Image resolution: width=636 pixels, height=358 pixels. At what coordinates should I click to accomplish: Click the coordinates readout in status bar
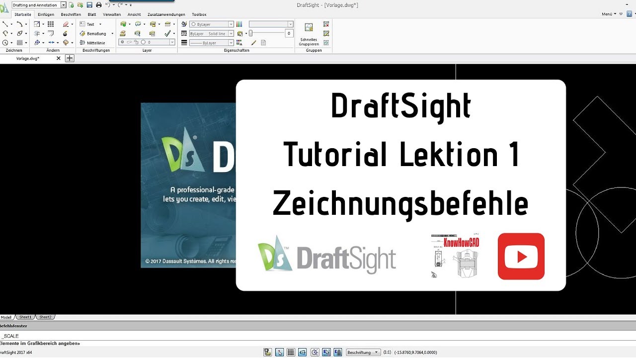click(x=415, y=352)
